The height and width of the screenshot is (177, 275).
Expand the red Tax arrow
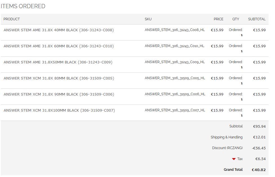pos(234,159)
